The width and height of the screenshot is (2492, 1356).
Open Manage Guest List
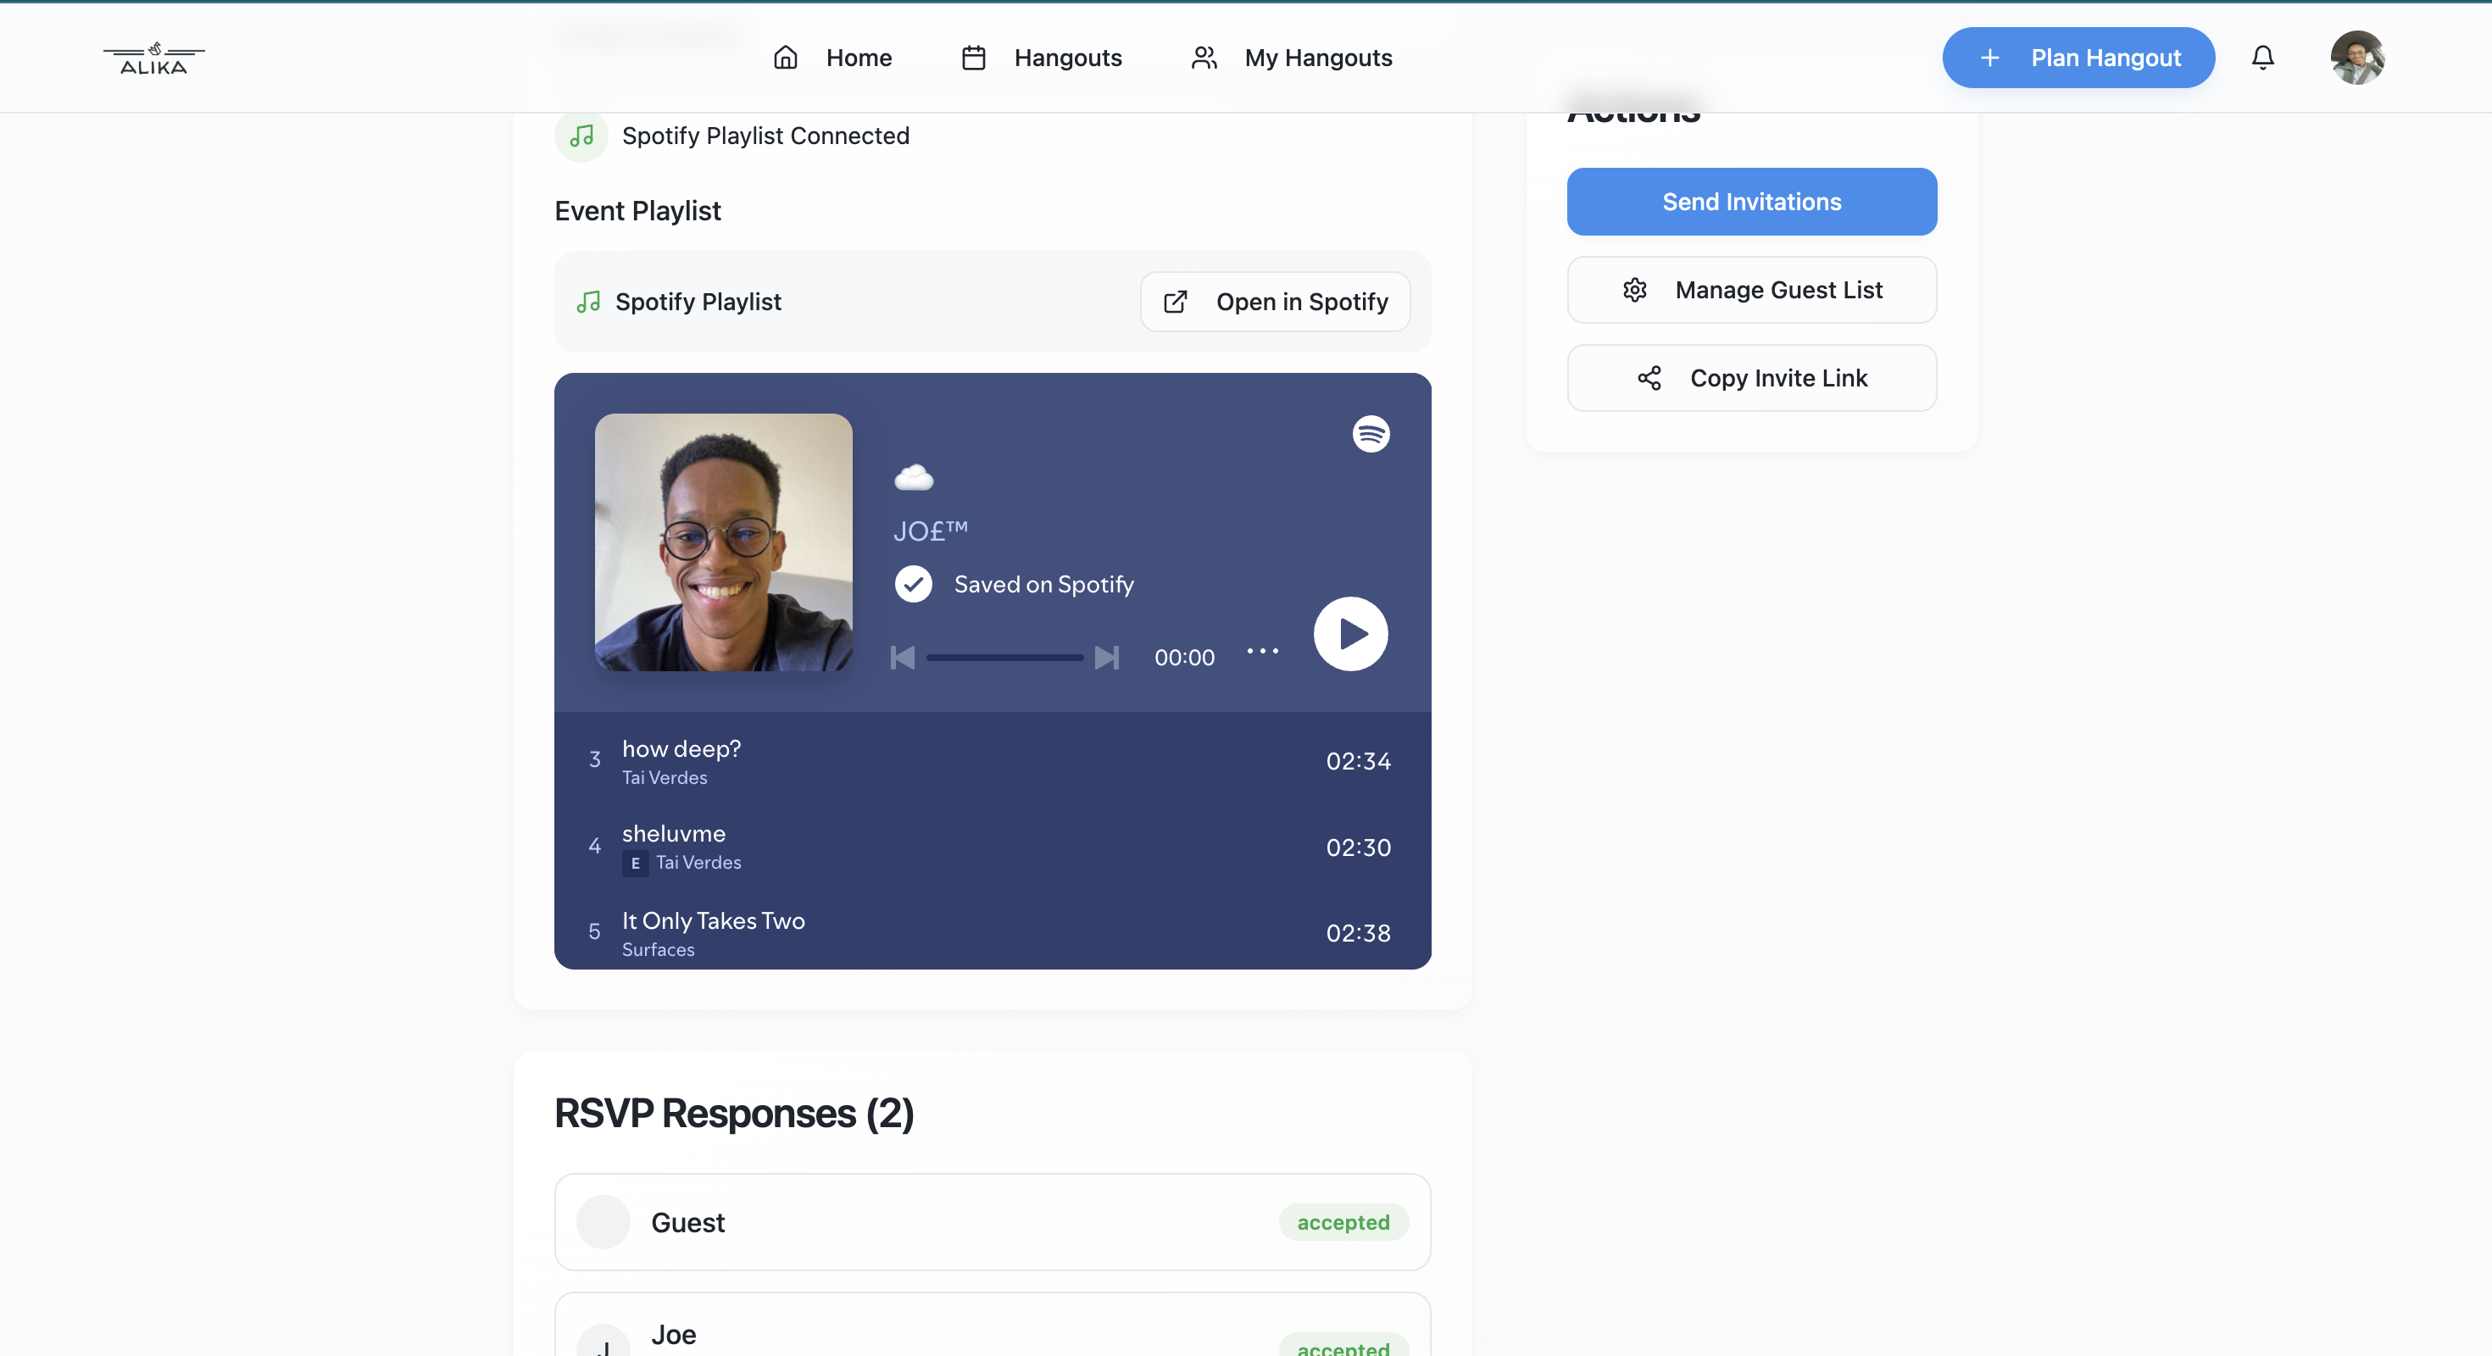[x=1751, y=290]
